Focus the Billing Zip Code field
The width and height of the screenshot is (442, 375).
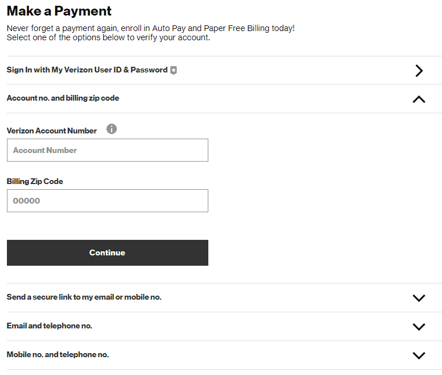(108, 201)
